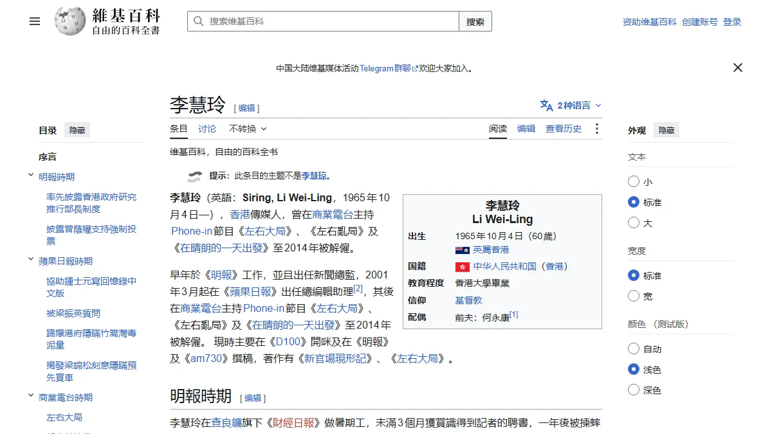Click the Wikipedia globe logo
The image size is (772, 434).
(x=69, y=21)
